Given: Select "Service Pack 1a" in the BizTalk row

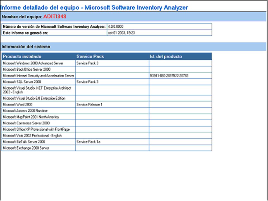Looking at the screenshot, I should point(88,142).
